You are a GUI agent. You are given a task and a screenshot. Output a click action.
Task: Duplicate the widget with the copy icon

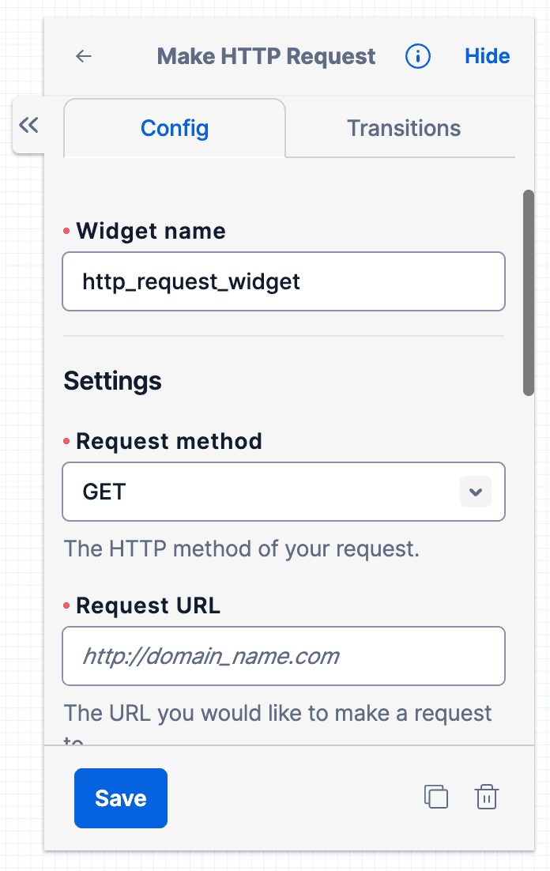[x=435, y=797]
